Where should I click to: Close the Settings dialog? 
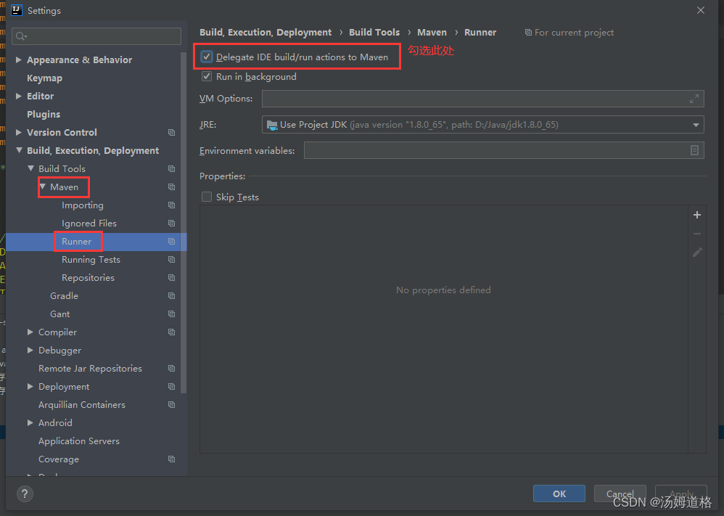pyautogui.click(x=701, y=10)
